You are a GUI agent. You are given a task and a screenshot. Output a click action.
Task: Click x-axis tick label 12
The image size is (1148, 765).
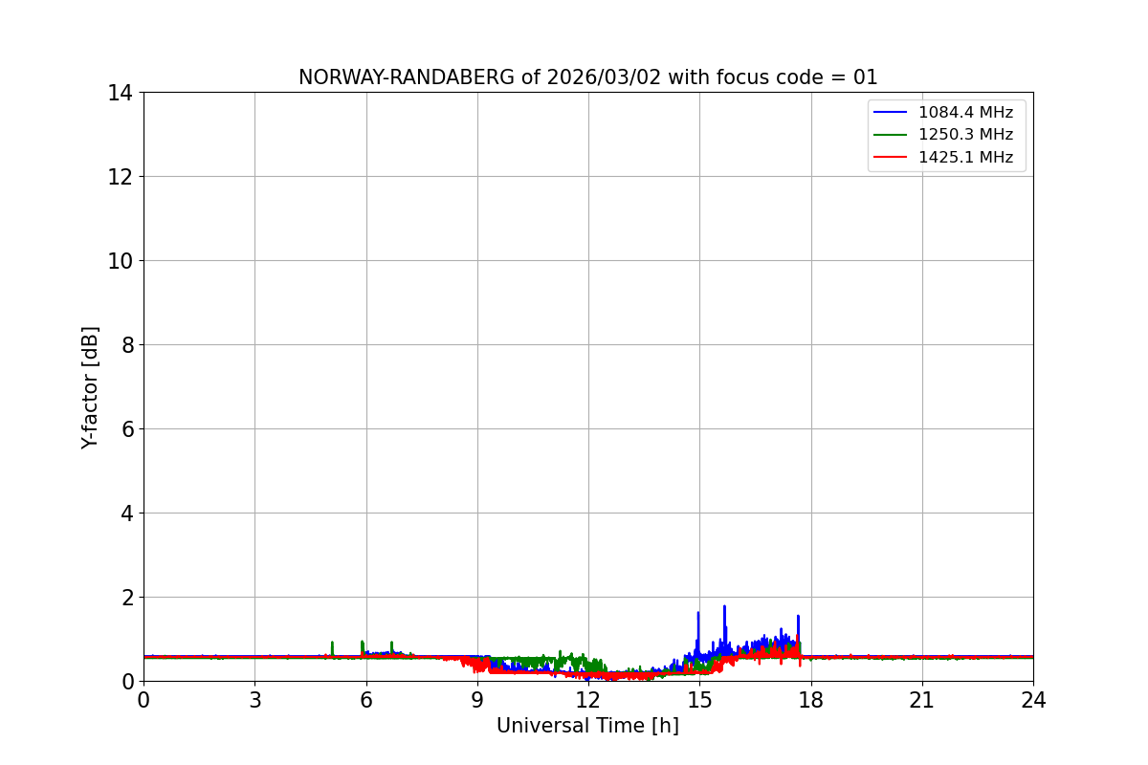click(x=588, y=700)
